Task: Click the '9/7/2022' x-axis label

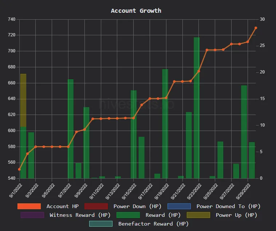Action: pyautogui.click(x=64, y=190)
